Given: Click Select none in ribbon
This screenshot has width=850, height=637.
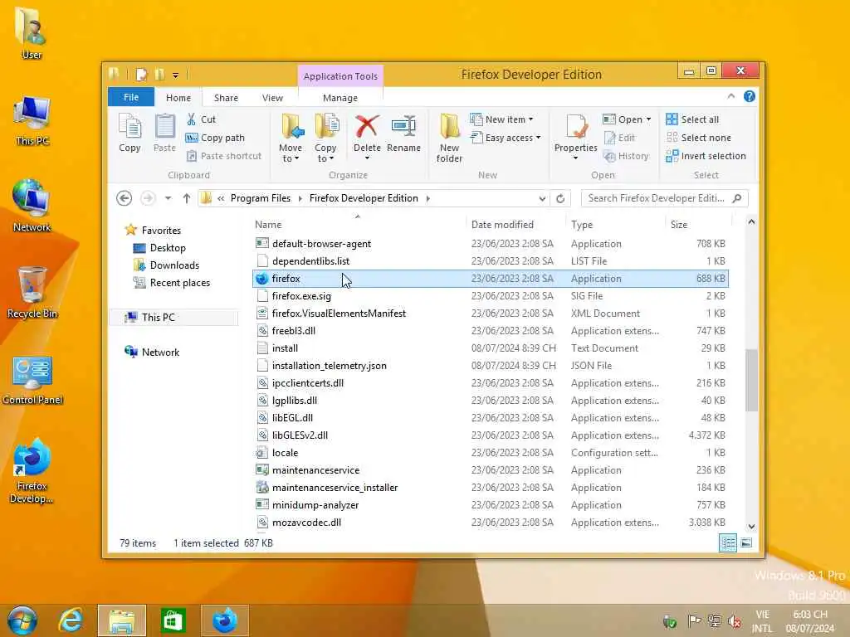Looking at the screenshot, I should tap(698, 138).
